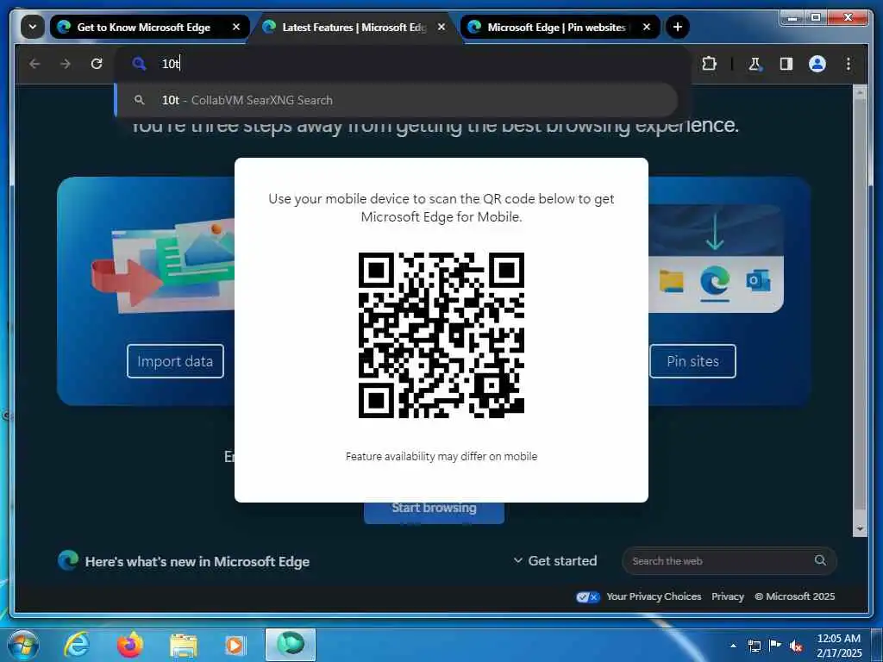Open Windows Explorer from taskbar

click(183, 646)
